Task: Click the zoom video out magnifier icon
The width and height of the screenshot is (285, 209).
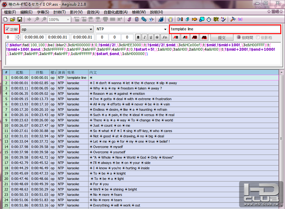Action: click(x=44, y=19)
